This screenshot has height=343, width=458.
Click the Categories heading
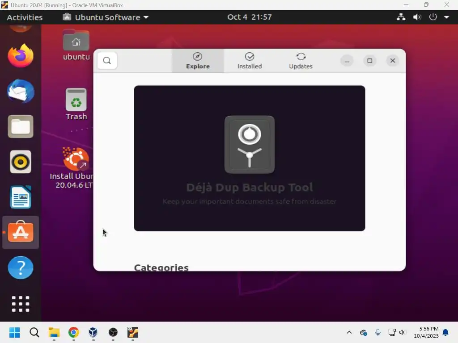[161, 268]
